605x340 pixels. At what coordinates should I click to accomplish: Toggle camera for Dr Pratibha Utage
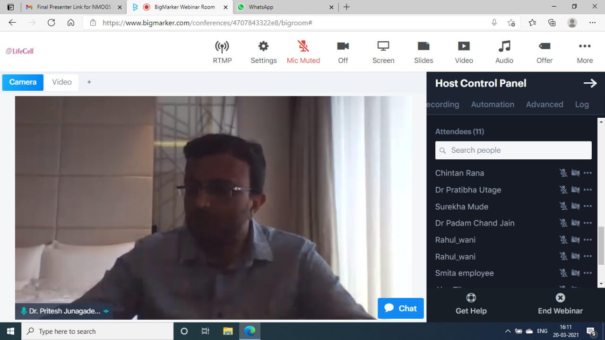(575, 190)
